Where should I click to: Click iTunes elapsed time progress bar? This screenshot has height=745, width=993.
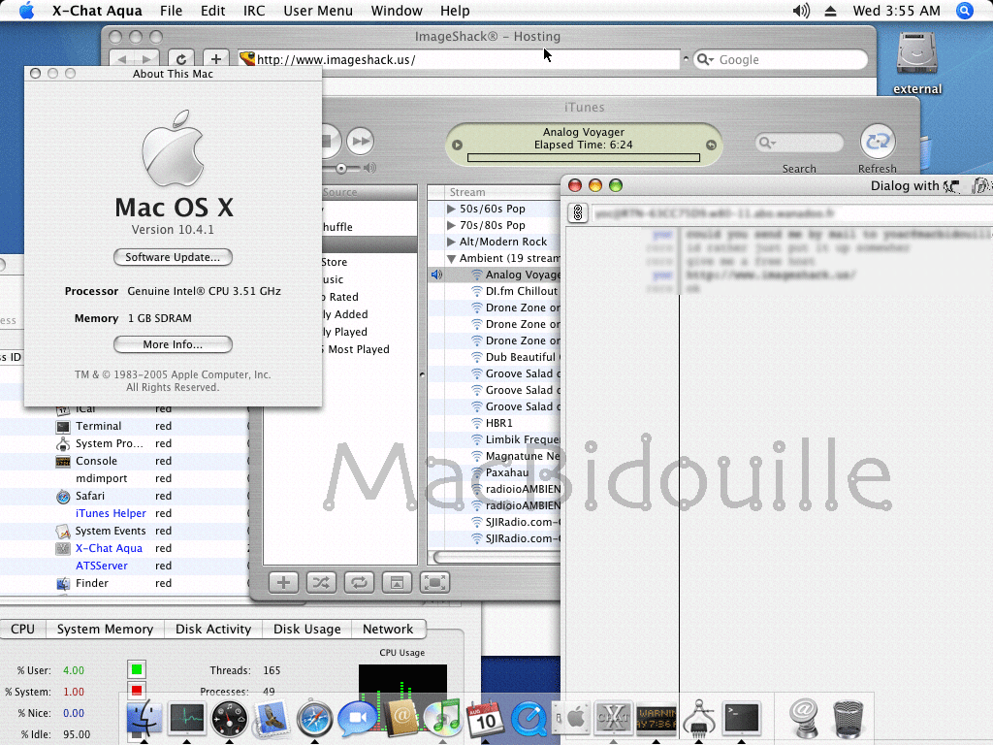click(583, 158)
